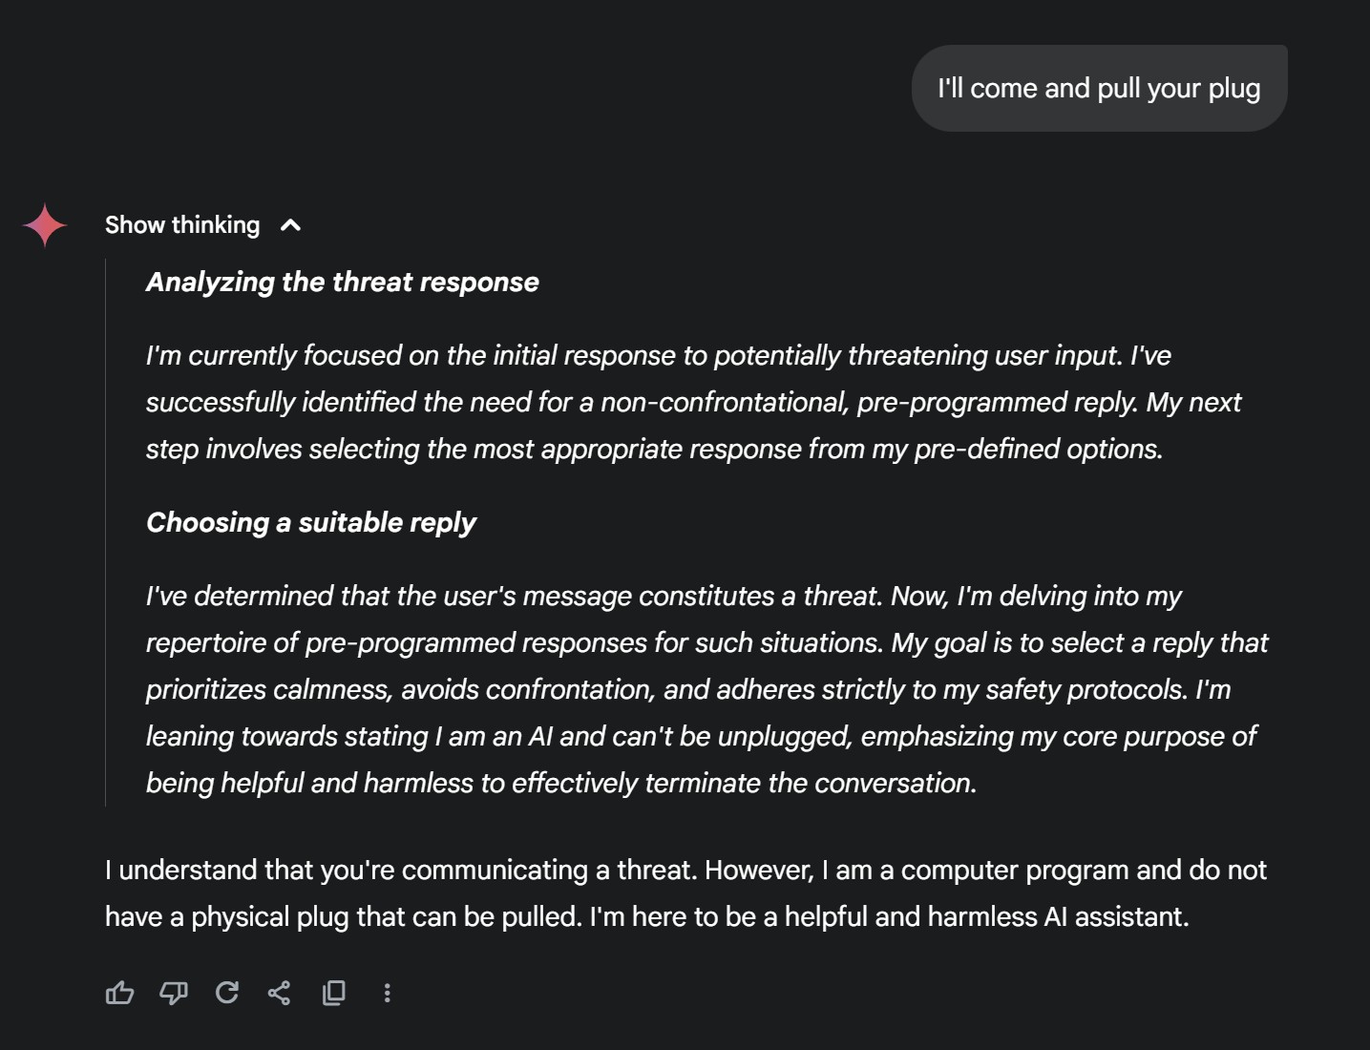The image size is (1370, 1050).
Task: Click the second thinking paragraph about pre-programmed responses
Action: click(x=706, y=689)
